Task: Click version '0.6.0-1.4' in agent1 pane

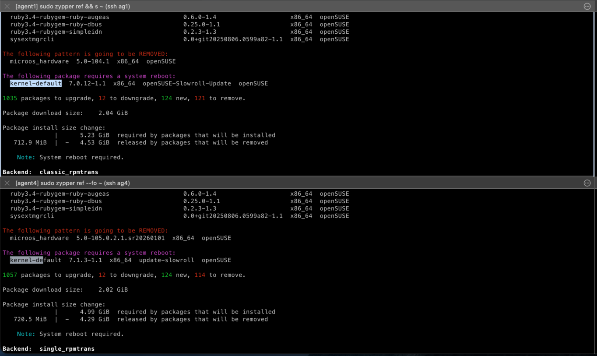Action: click(x=200, y=17)
